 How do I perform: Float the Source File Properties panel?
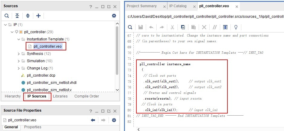pos(109,111)
